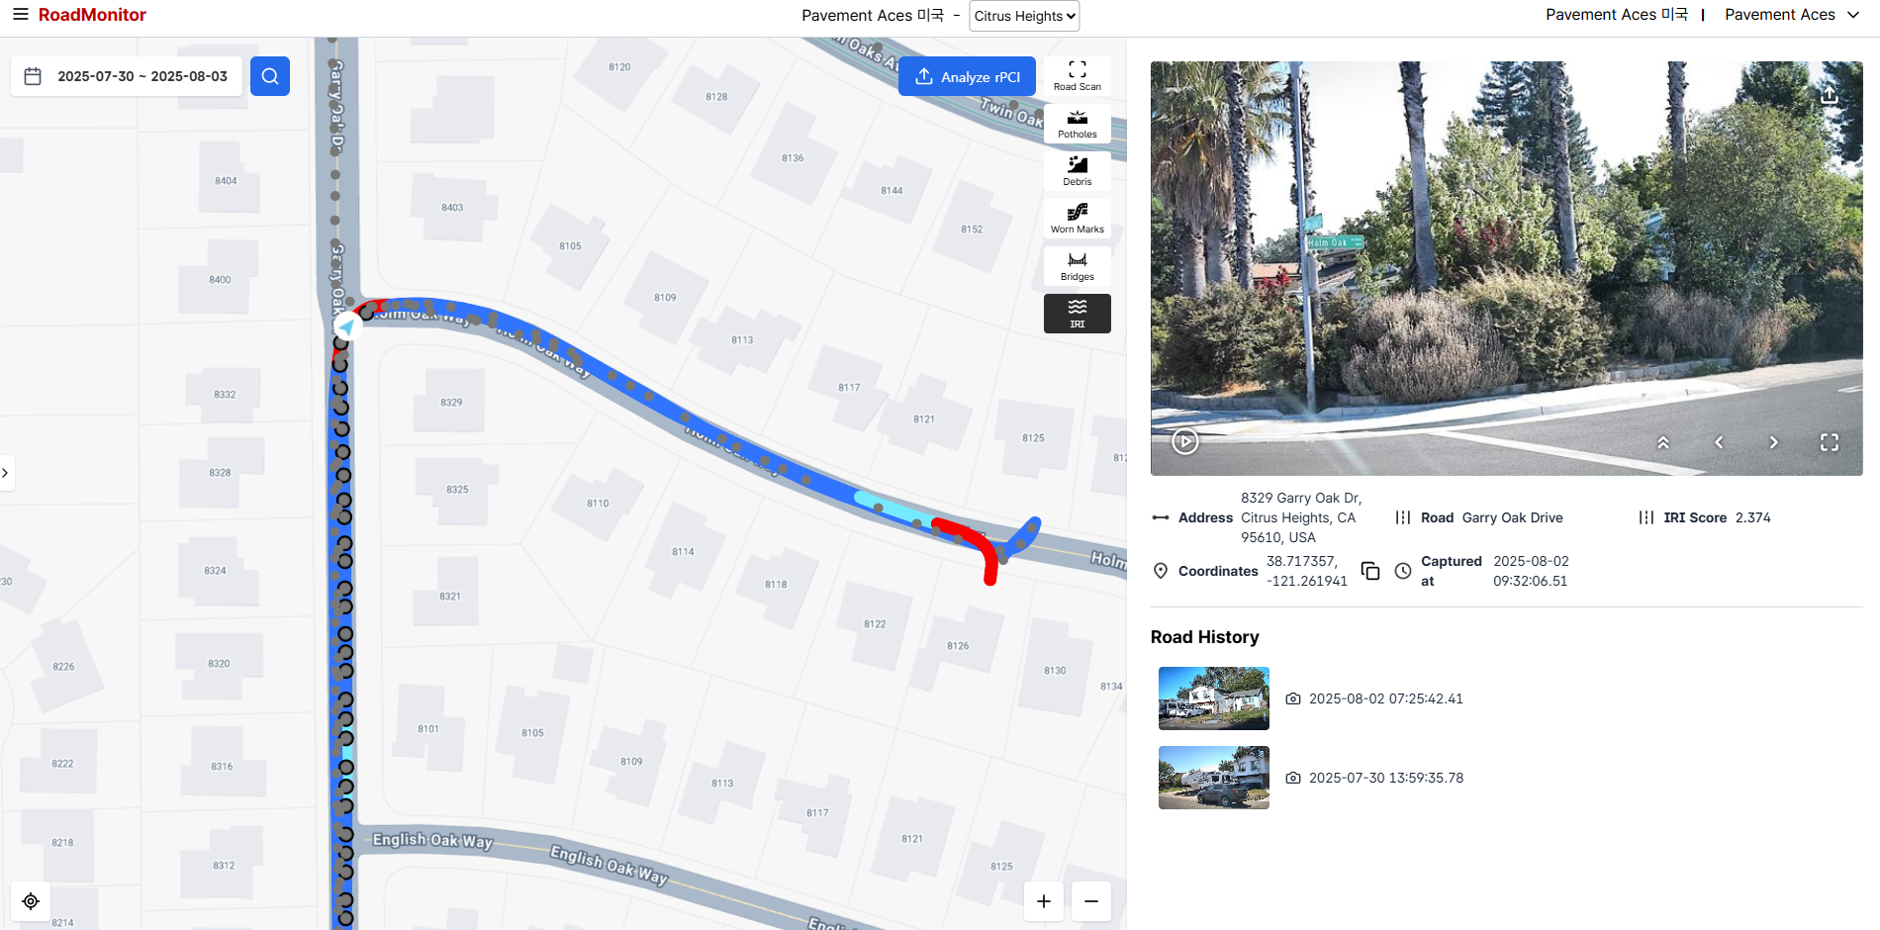Image resolution: width=1880 pixels, height=930 pixels.
Task: Expand the Pavement Aces account menu
Action: coord(1791,15)
